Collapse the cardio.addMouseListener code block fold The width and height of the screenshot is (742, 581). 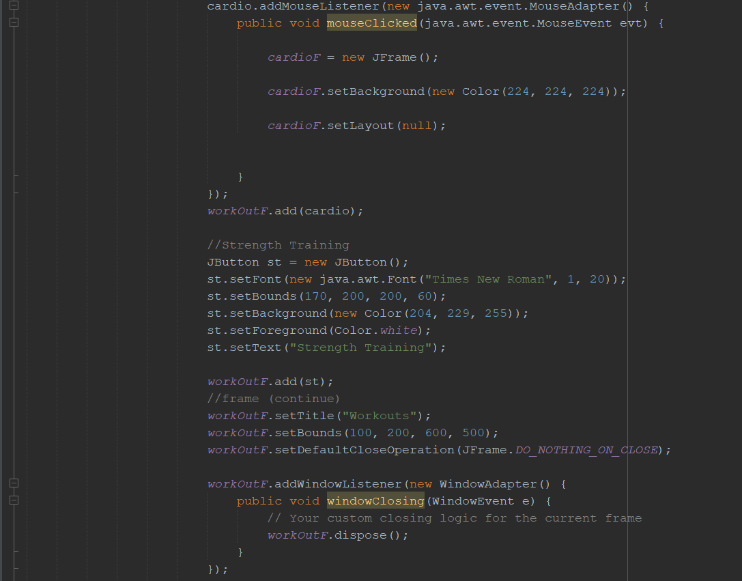[14, 5]
